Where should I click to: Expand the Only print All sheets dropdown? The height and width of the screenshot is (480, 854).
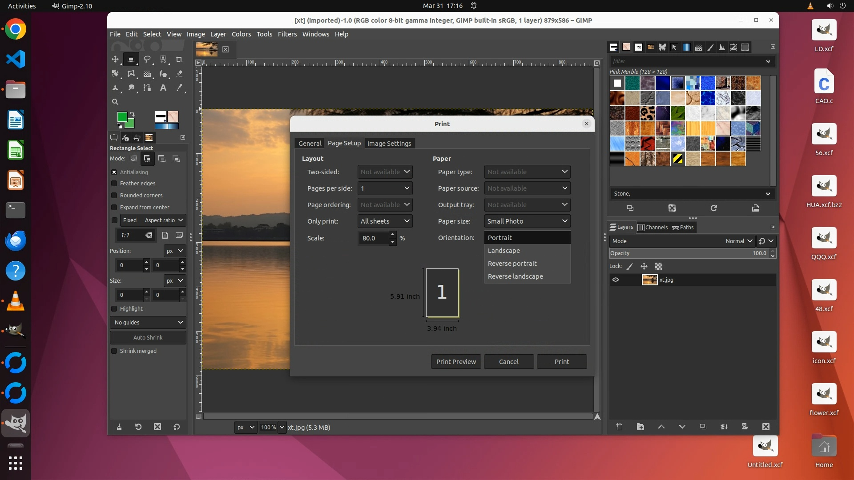tap(385, 221)
